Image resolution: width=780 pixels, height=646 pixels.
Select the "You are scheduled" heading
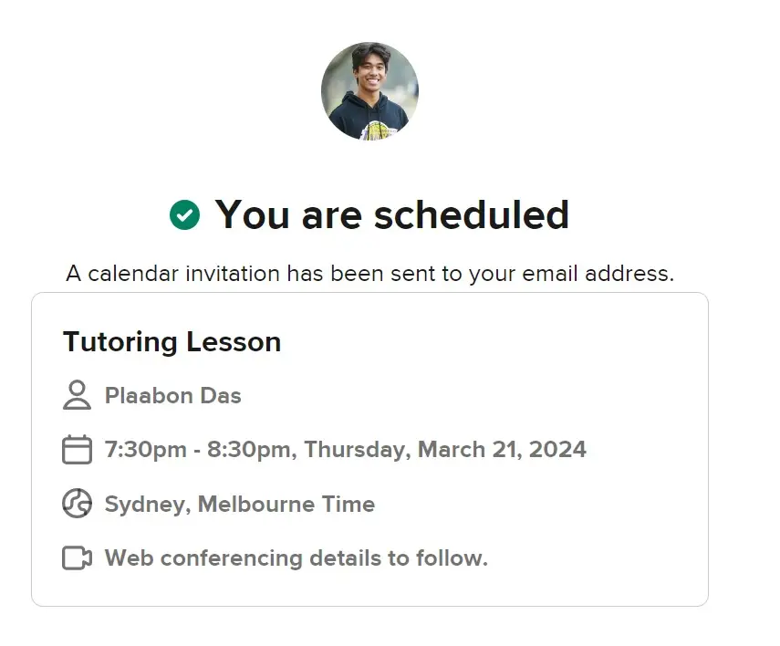tap(391, 215)
